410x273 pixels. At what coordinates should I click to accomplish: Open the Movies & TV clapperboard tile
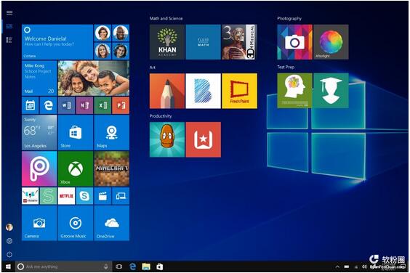102,196
